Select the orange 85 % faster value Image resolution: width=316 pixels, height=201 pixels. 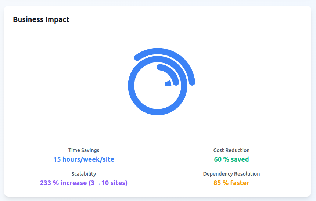[x=231, y=183]
